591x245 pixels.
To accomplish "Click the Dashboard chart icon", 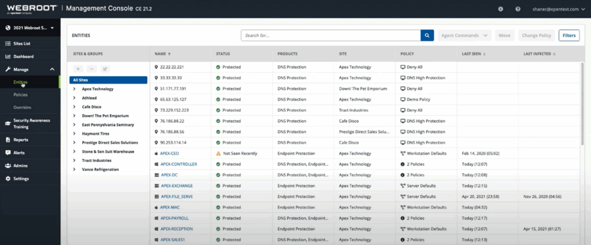I will 8,56.
